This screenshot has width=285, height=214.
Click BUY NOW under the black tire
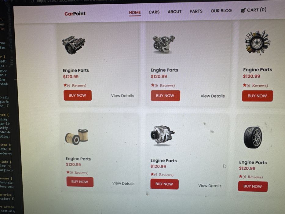click(253, 186)
